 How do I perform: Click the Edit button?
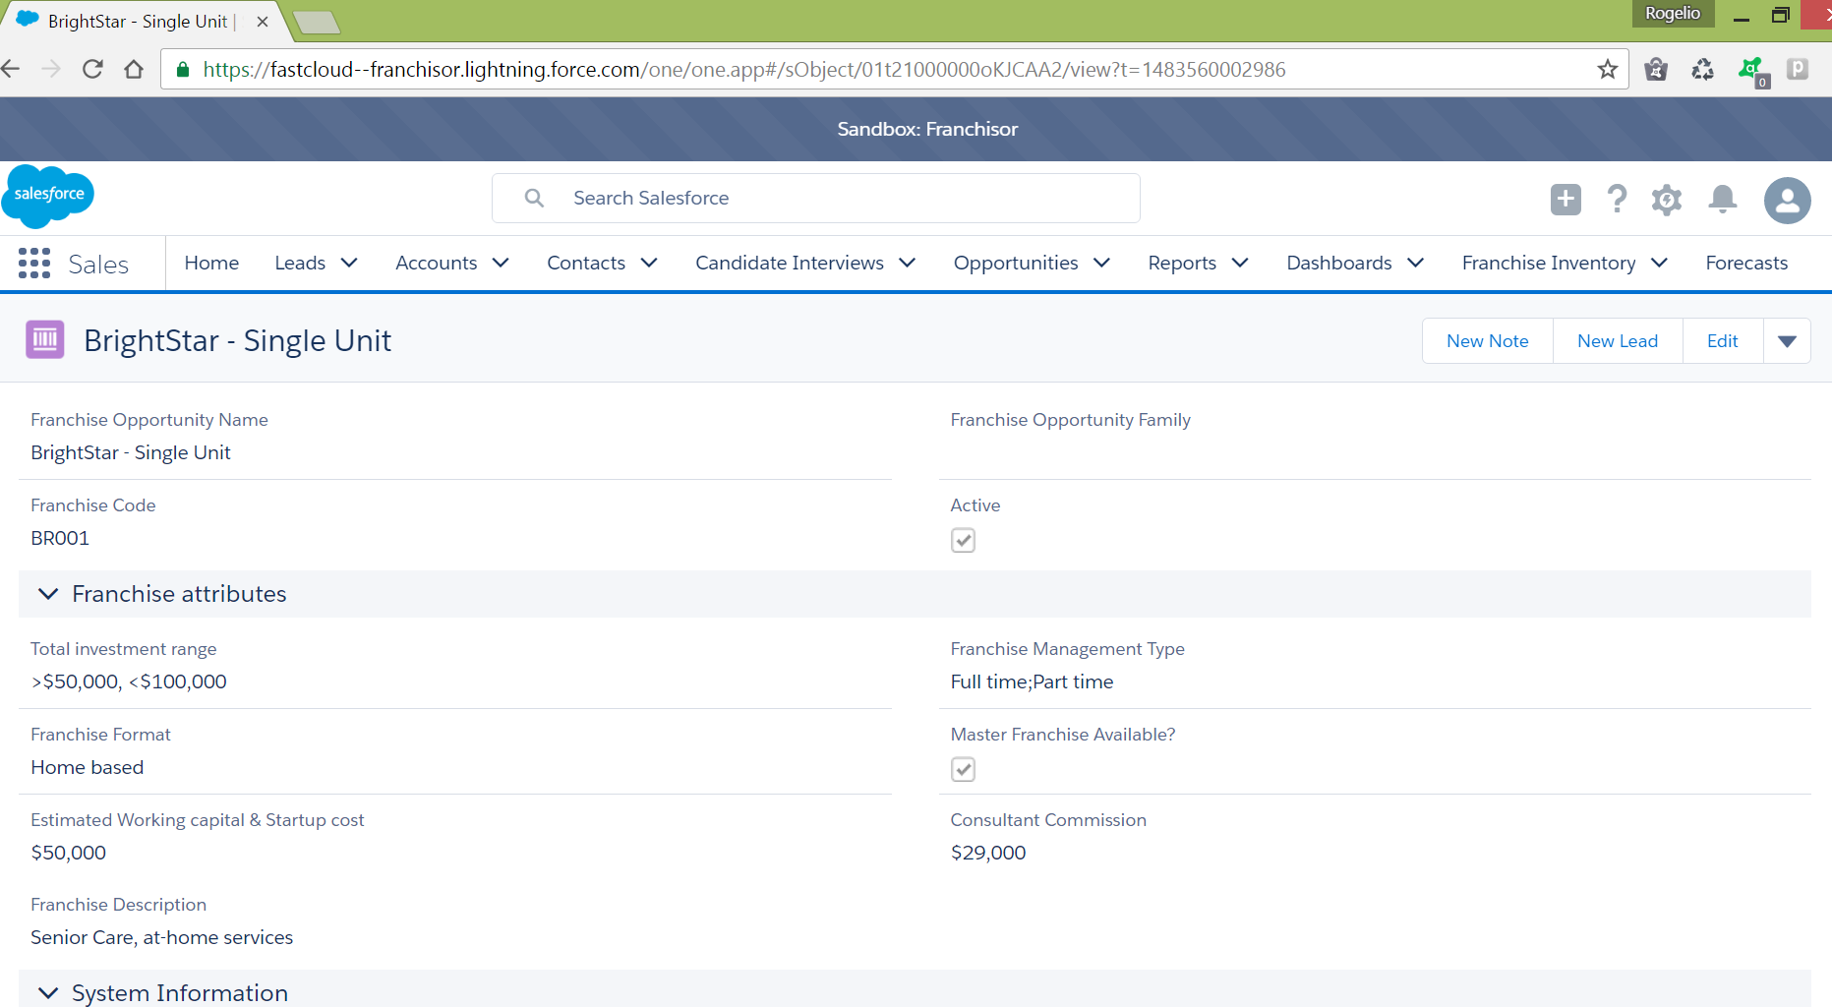coord(1723,341)
